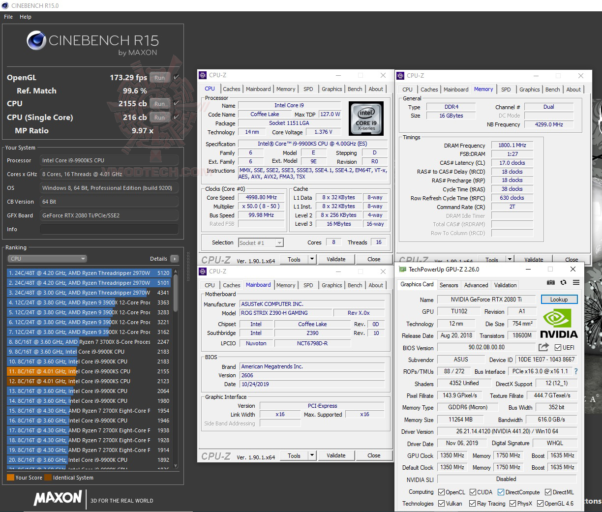Open the Socket #1 selection dropdown

[x=261, y=242]
